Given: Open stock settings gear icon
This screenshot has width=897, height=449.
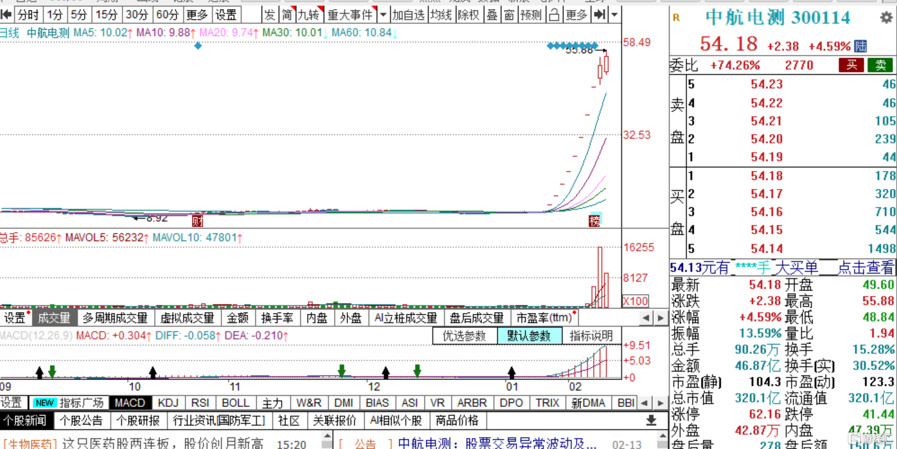Looking at the screenshot, I should point(886,18).
